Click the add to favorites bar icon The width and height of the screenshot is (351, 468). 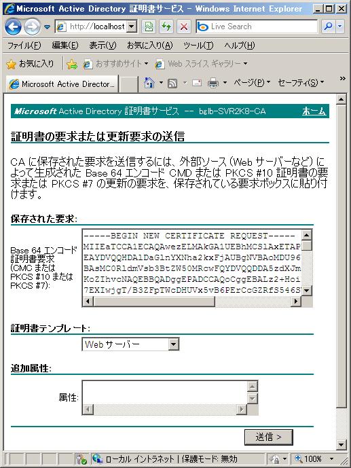(x=72, y=64)
